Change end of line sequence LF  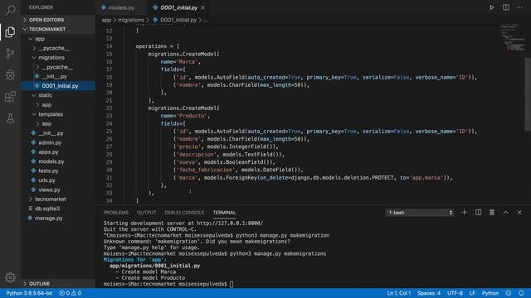472,293
